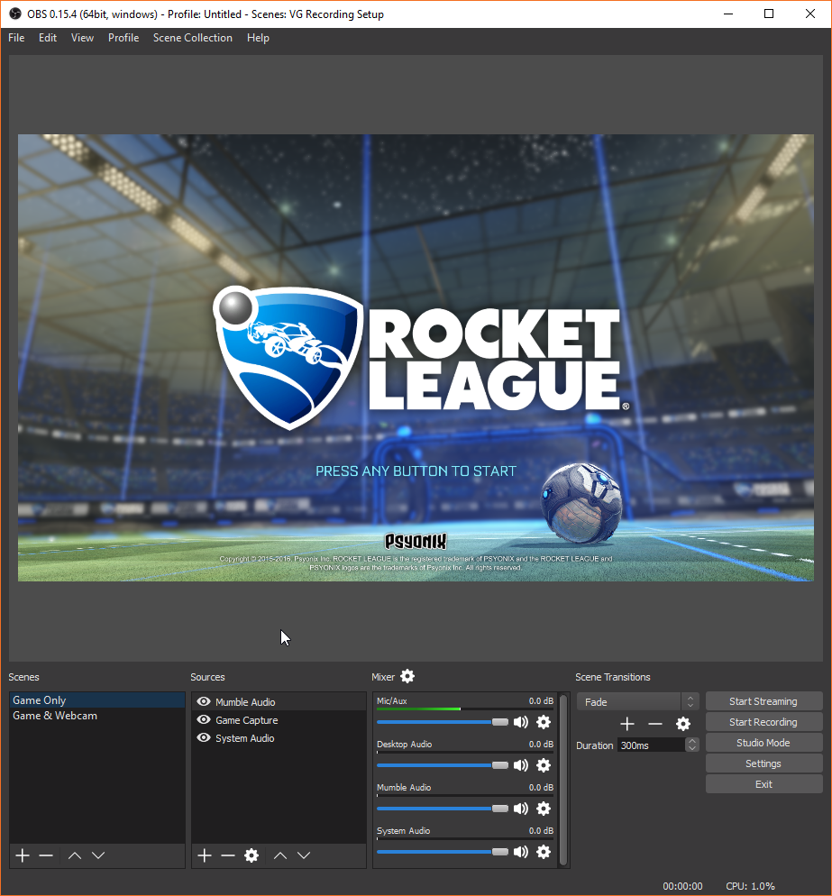Image resolution: width=832 pixels, height=896 pixels.
Task: Adjust the Mumble Audio volume slider
Action: (443, 809)
